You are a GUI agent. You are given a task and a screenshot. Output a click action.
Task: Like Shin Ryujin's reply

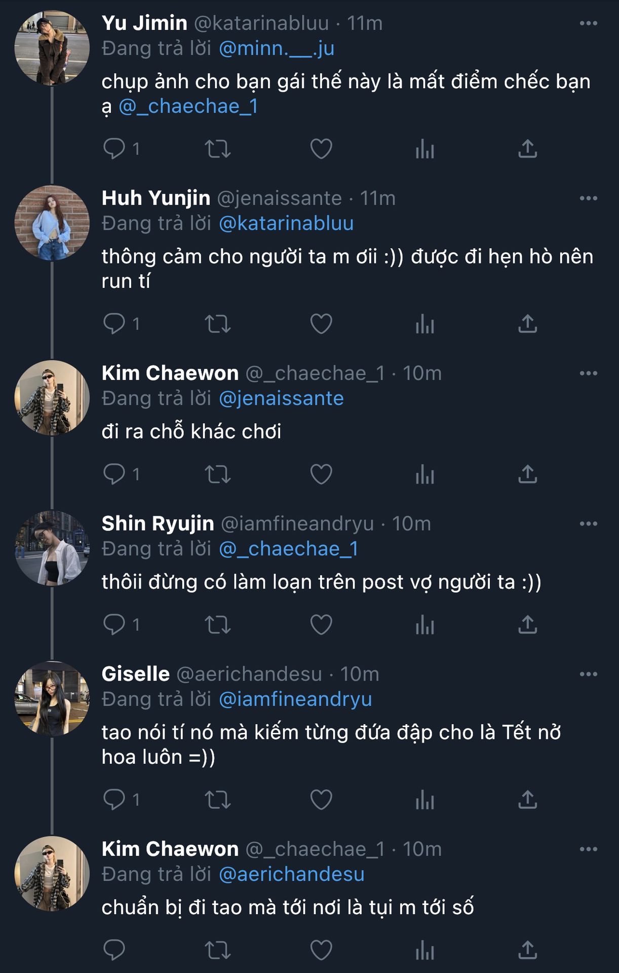coord(321,624)
